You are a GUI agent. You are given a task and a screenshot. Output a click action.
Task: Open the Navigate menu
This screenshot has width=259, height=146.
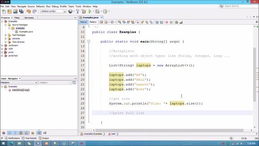(21, 6)
